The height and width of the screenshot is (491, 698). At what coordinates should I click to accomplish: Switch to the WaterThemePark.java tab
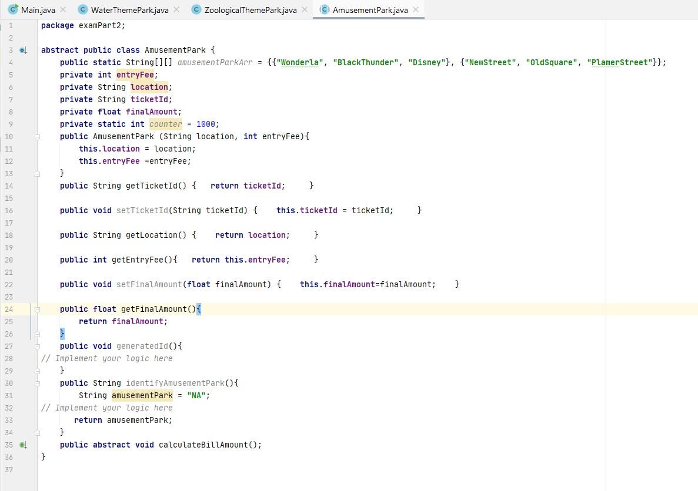point(129,10)
